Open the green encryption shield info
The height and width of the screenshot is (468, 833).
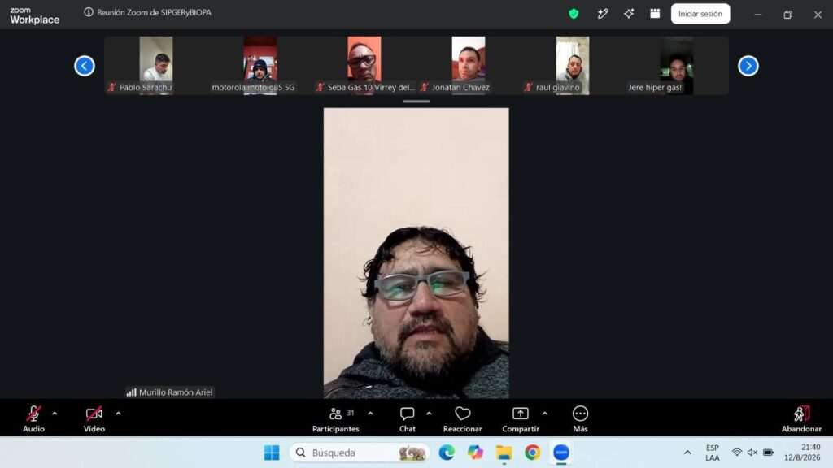tap(574, 14)
